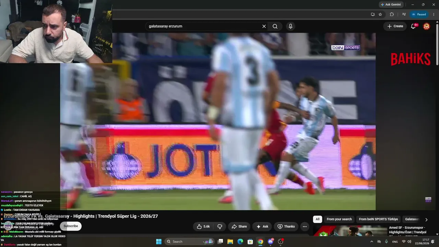Share the highlights video
This screenshot has height=247, width=439.
click(239, 226)
